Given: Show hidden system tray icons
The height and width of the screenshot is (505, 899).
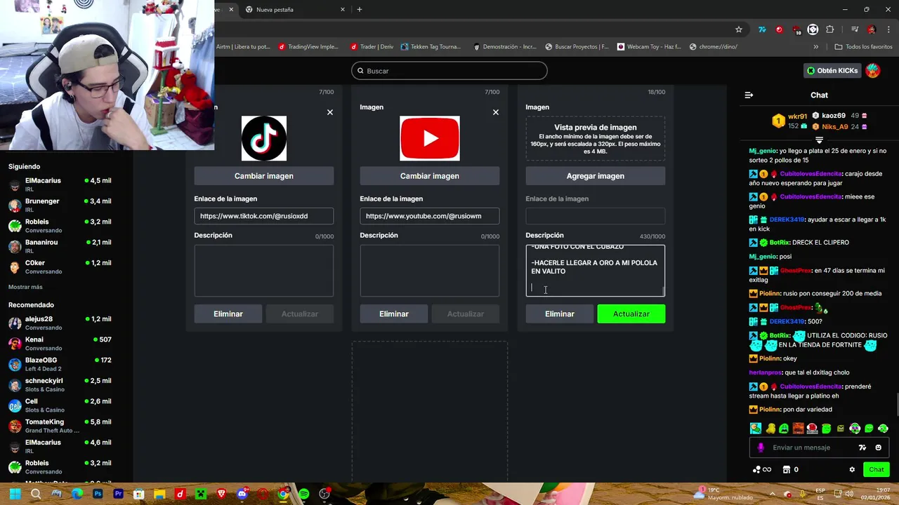Looking at the screenshot, I should [x=772, y=494].
